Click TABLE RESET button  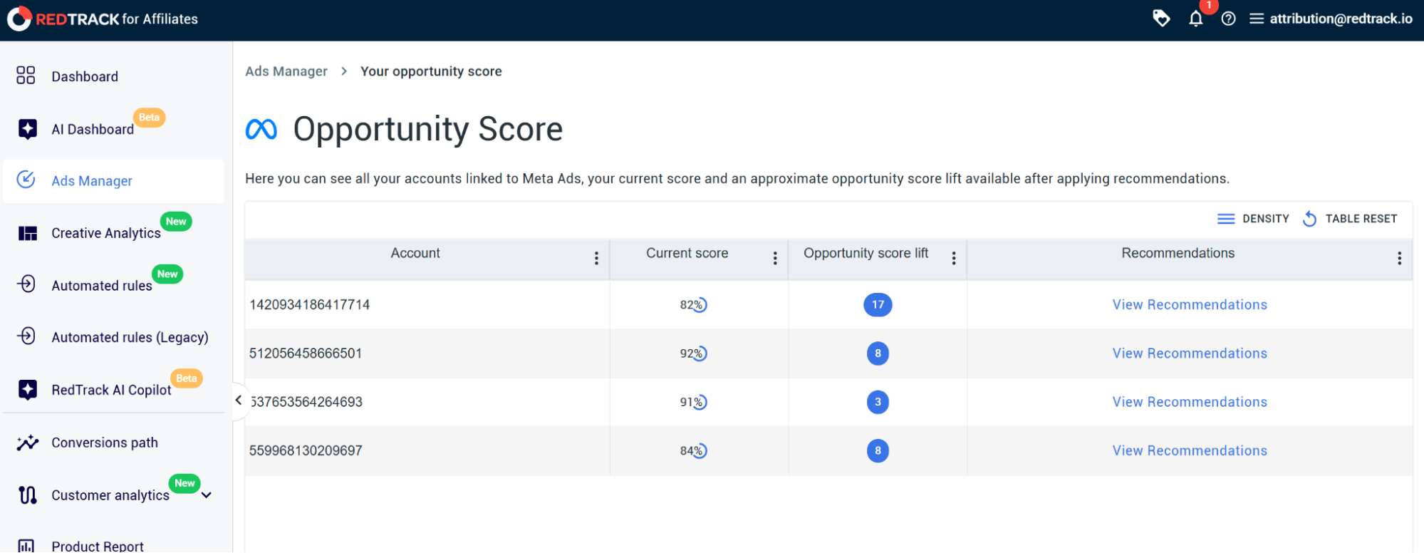coord(1350,219)
